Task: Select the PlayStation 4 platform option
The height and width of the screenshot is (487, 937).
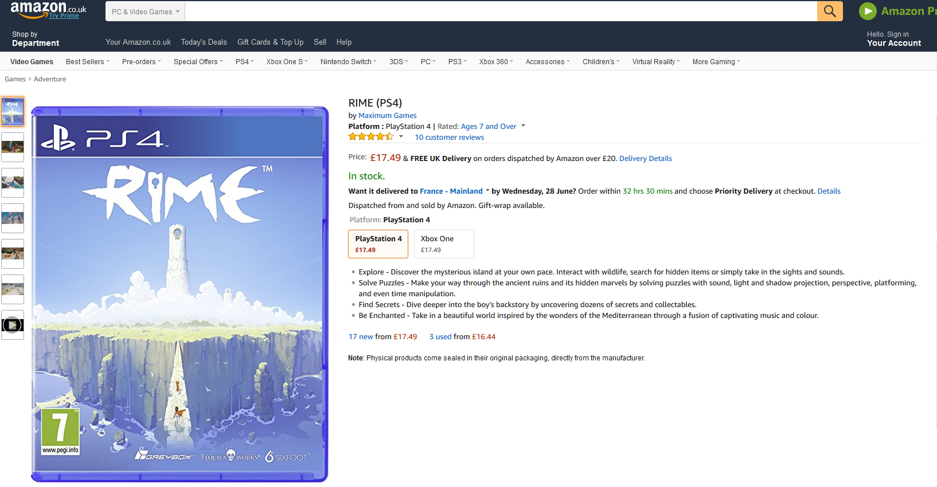Action: (378, 244)
